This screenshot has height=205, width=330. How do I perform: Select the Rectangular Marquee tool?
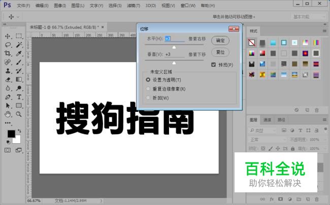19,36
